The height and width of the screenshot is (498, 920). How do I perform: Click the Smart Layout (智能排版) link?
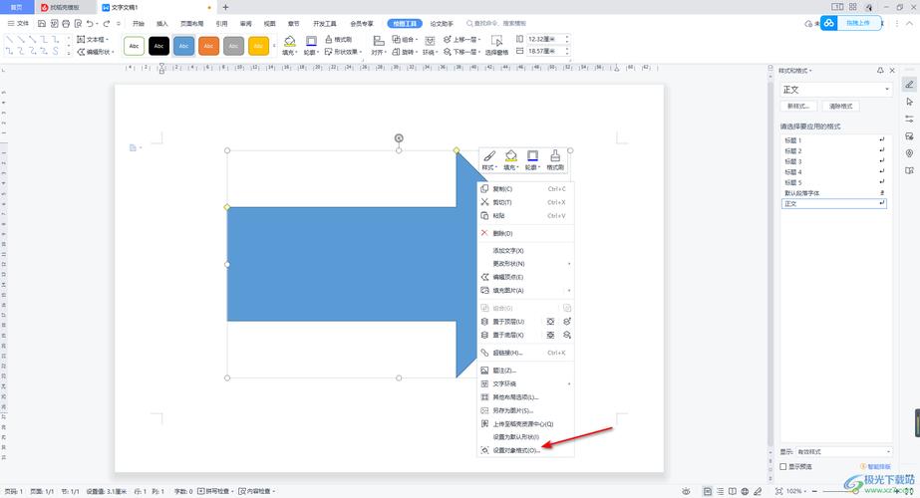[x=875, y=467]
